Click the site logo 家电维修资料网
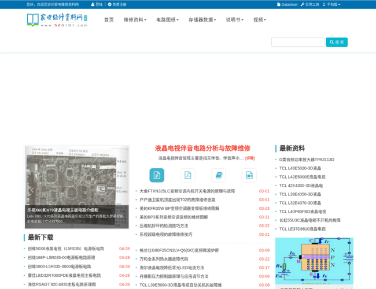Viewport: 376px width, 289px height. tap(57, 20)
